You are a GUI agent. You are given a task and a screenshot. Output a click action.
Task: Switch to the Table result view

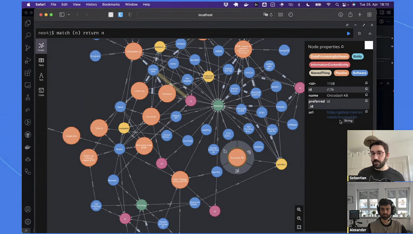point(41,62)
